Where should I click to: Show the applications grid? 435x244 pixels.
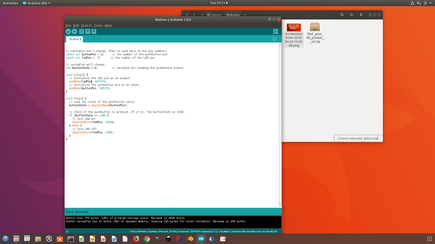click(429, 239)
